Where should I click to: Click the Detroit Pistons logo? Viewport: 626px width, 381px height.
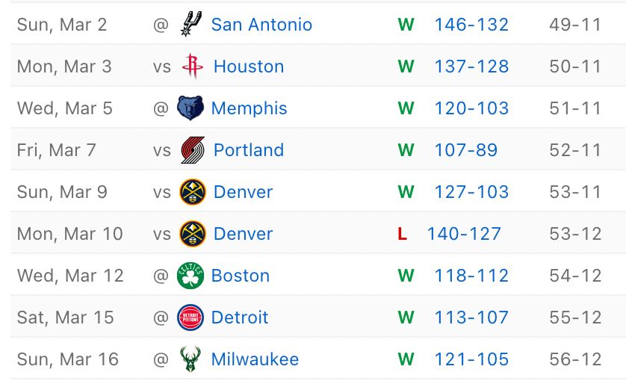coord(190,317)
